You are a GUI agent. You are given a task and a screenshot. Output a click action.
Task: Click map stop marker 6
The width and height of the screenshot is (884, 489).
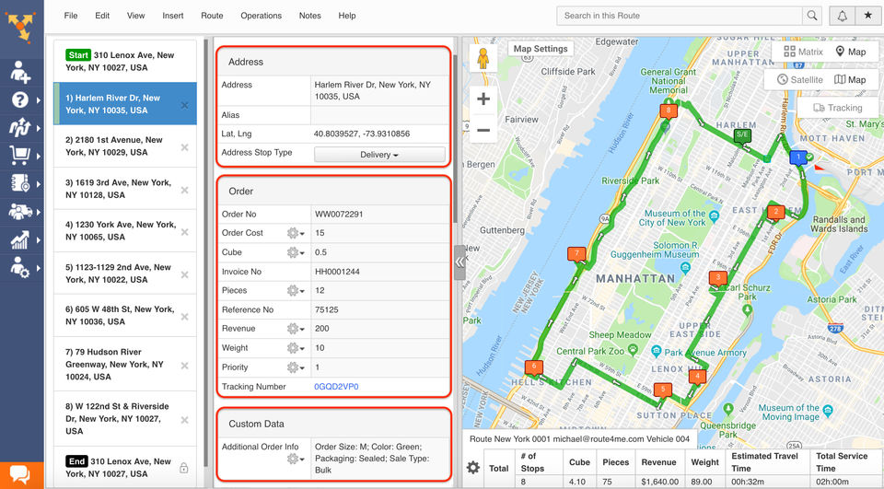pyautogui.click(x=534, y=367)
